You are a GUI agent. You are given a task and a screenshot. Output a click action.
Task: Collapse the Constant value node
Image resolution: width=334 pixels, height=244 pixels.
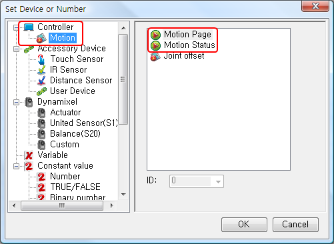pyautogui.click(x=16, y=166)
